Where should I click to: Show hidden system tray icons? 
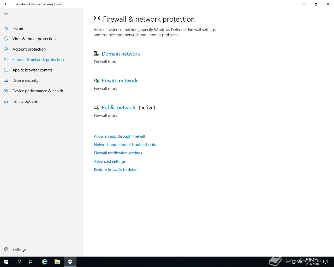pyautogui.click(x=288, y=262)
